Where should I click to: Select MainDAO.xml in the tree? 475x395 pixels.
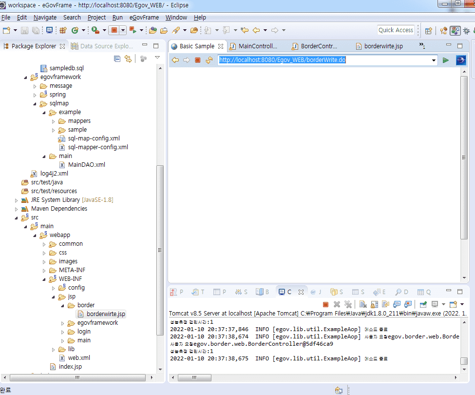point(86,165)
